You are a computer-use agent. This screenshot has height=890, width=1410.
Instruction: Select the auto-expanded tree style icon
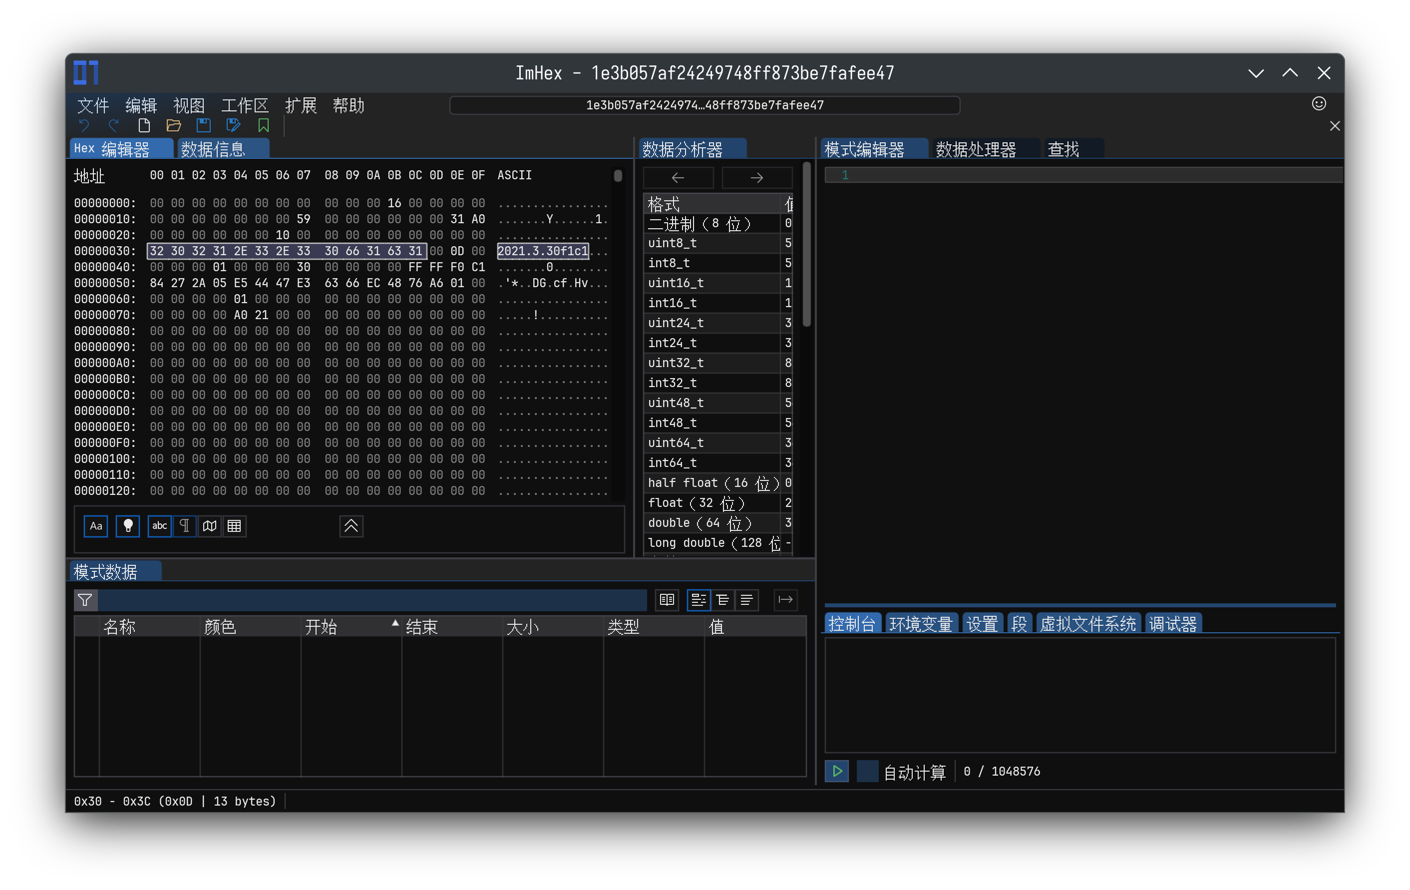pos(722,599)
